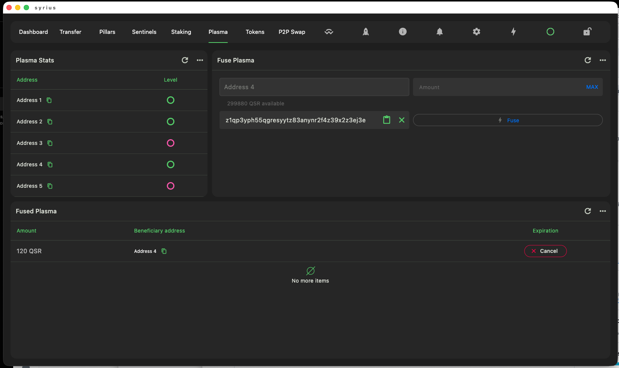
Task: Click the 120 QSR amount cell
Action: point(29,251)
